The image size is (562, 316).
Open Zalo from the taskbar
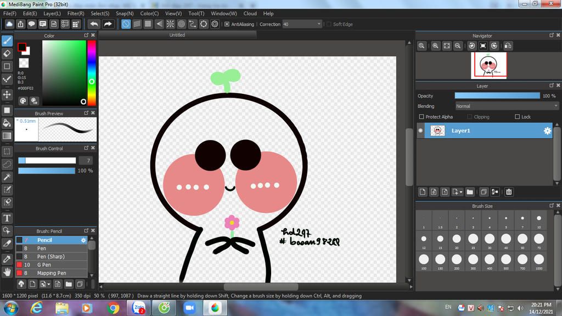[139, 308]
